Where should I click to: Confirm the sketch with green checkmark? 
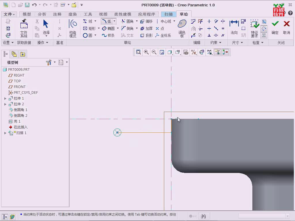275,27
